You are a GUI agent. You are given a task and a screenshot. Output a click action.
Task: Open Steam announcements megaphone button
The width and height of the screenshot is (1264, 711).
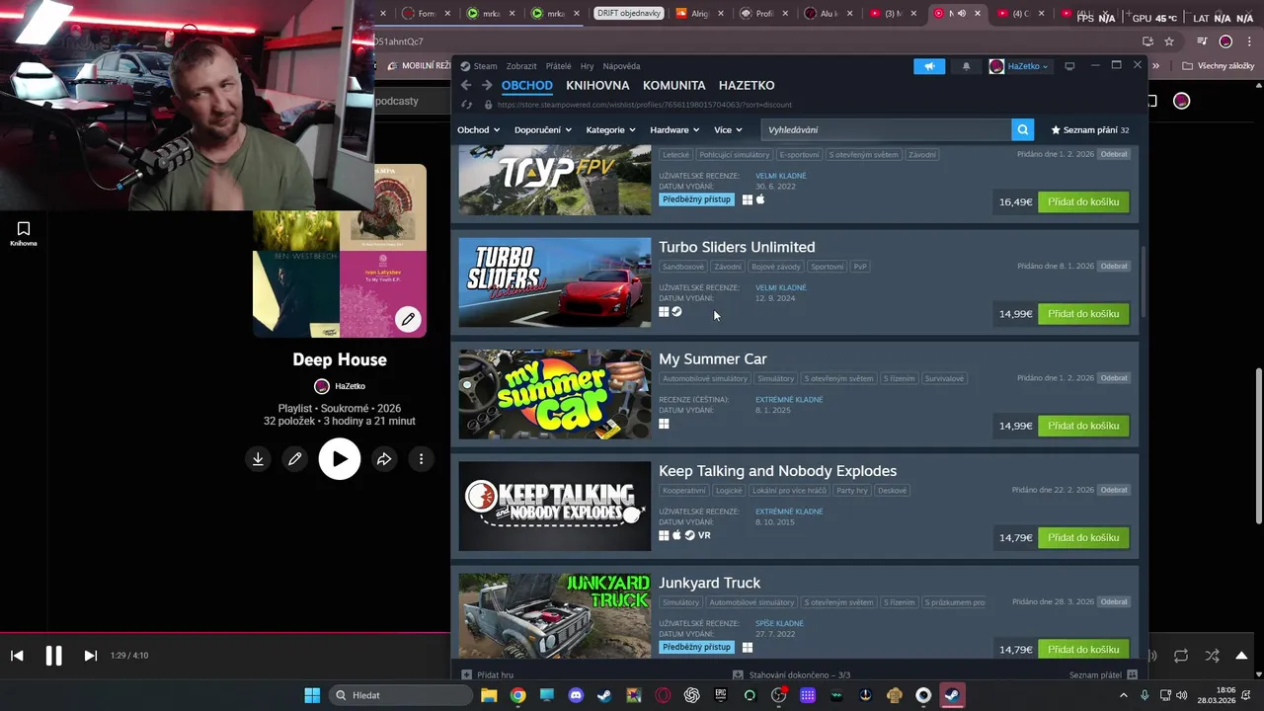coord(928,66)
